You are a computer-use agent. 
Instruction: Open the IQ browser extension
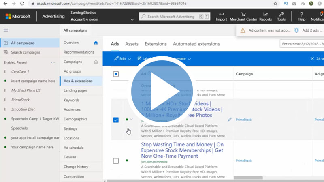(x=286, y=4)
